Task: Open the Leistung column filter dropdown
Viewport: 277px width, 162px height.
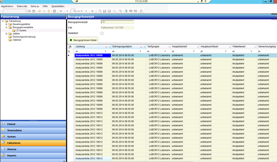Action: [x=106, y=51]
